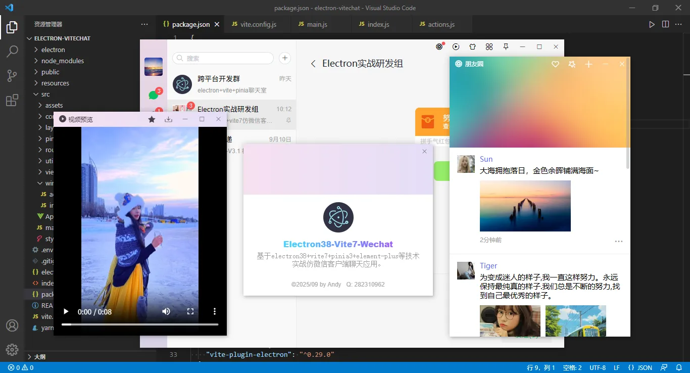This screenshot has height=373, width=690.
Task: Switch to the vite.config.js tab
Action: pyautogui.click(x=258, y=24)
